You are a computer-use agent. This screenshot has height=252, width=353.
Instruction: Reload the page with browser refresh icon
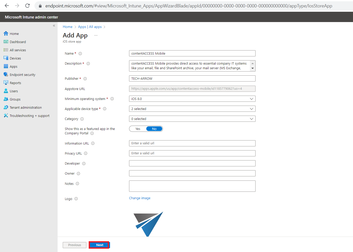[28, 6]
